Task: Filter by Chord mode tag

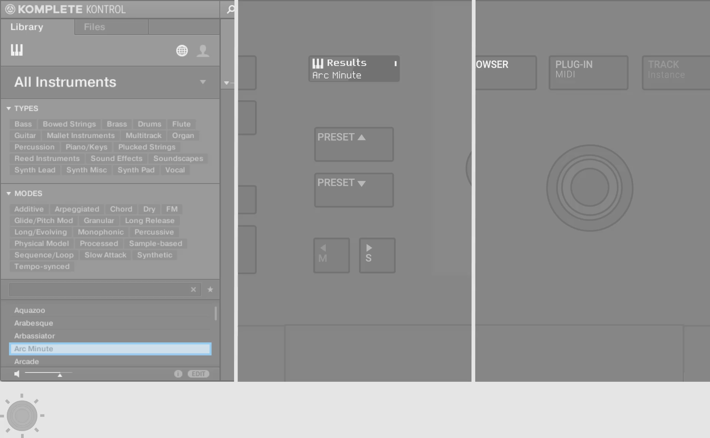Action: (121, 209)
